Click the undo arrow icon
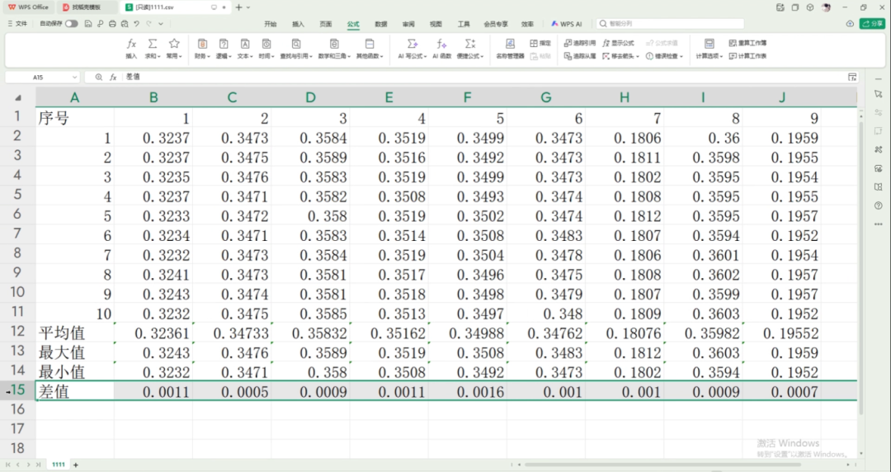This screenshot has width=891, height=472. tap(136, 24)
